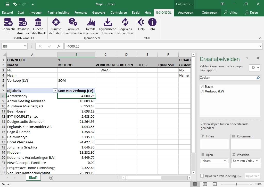Start the Dynamische download
This screenshot has height=187, width=264.
108,26
